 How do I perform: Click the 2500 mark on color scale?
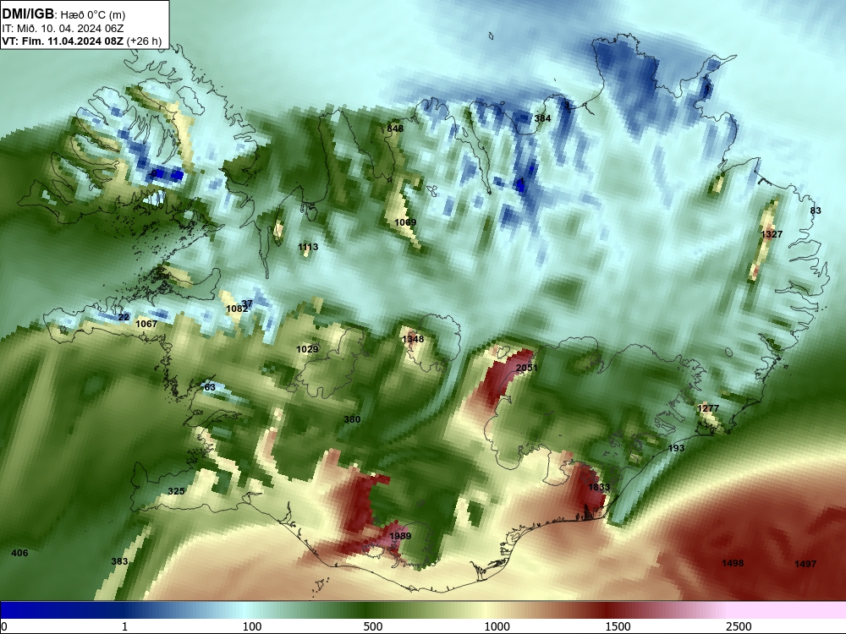739,626
